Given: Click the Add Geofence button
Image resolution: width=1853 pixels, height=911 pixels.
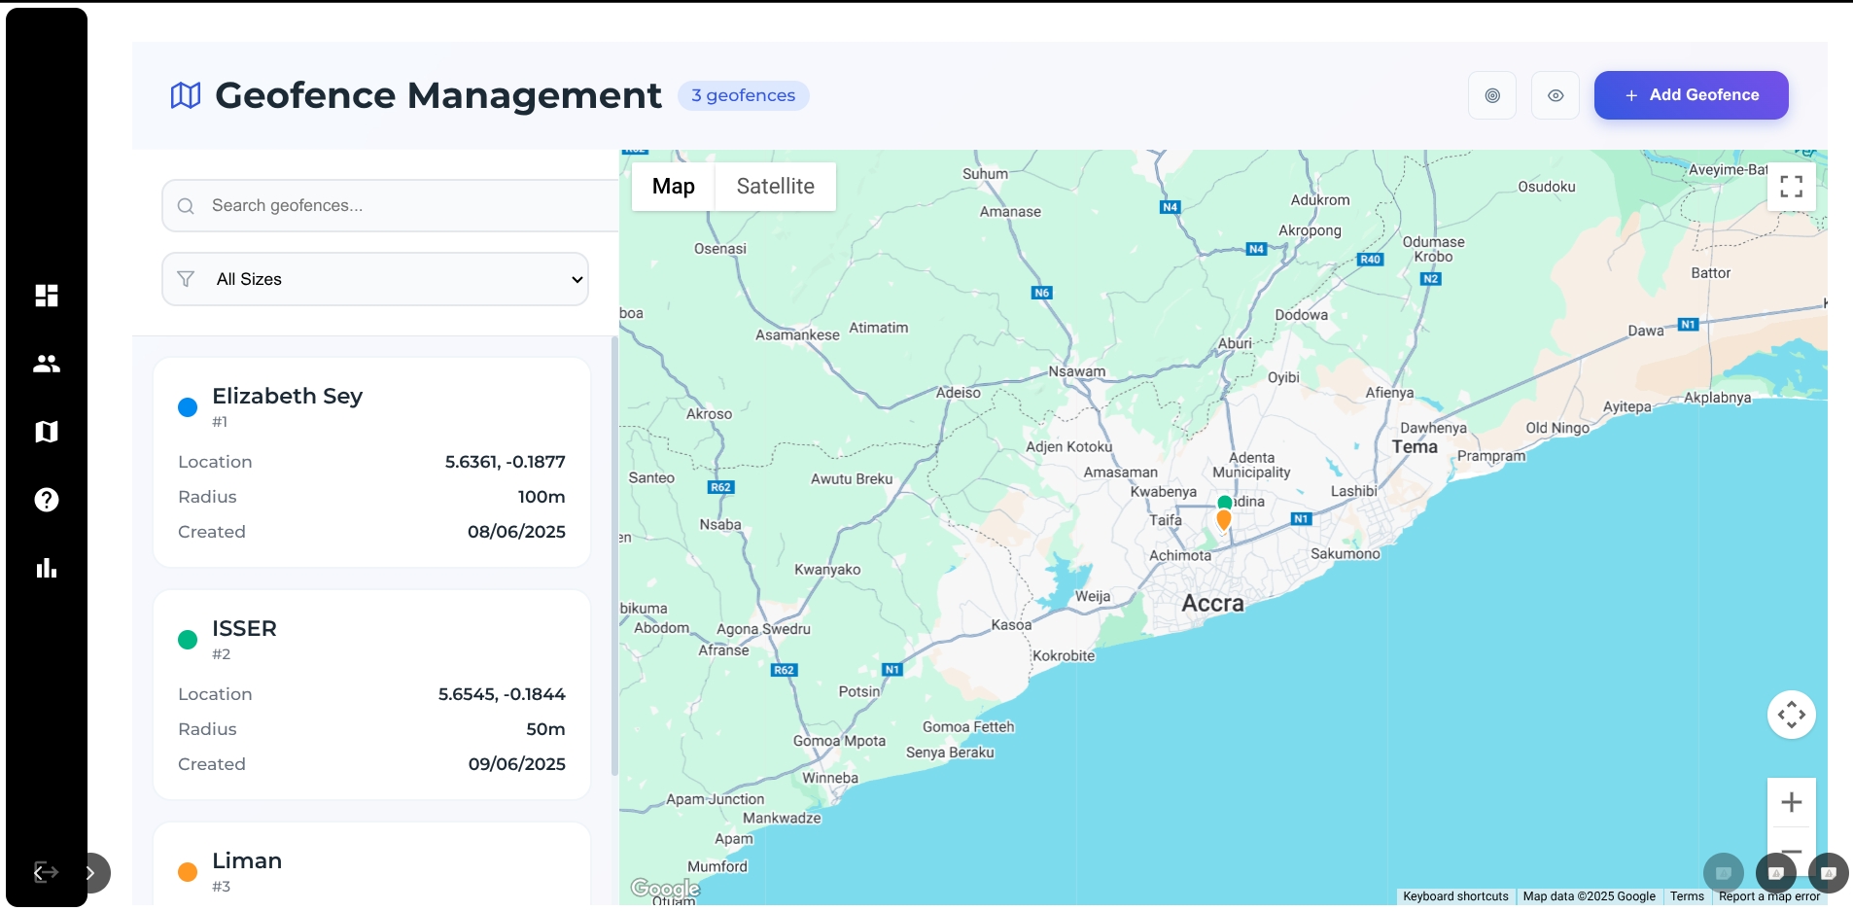Looking at the screenshot, I should click(1691, 95).
